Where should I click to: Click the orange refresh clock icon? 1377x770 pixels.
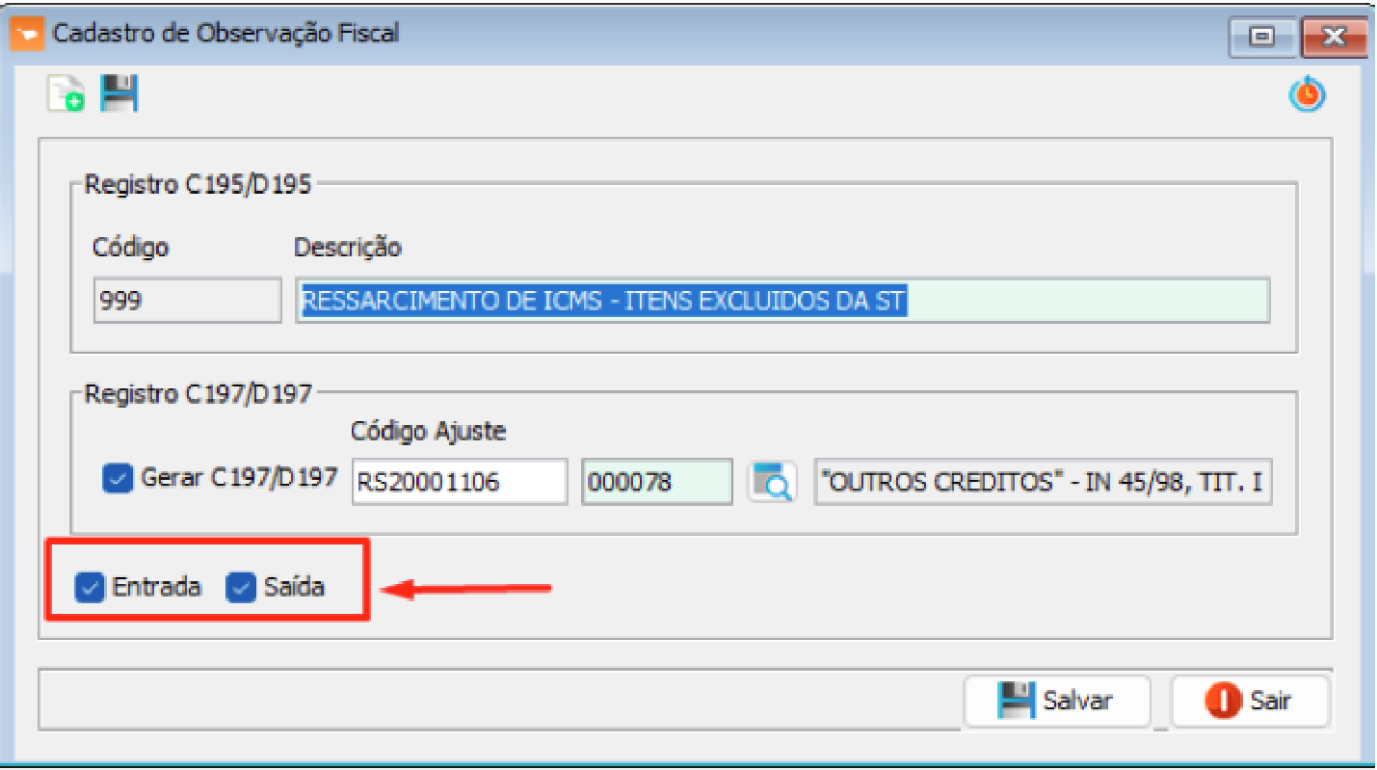pyautogui.click(x=1308, y=94)
